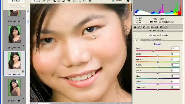Image resolution: width=185 pixels, height=104 pixels.
Task: Rotate image clockwise
Action: point(85,1)
